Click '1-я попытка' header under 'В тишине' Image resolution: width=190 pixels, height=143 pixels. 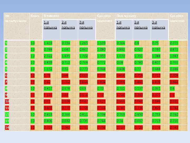tap(50, 25)
